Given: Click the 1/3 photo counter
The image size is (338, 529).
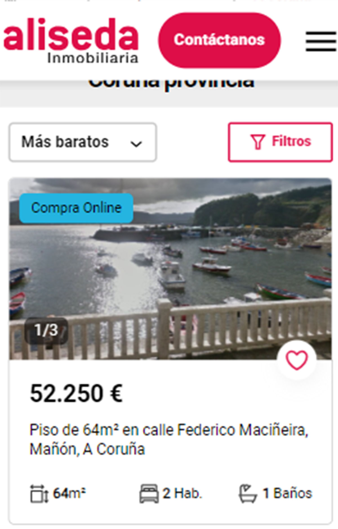Looking at the screenshot, I should point(46,330).
